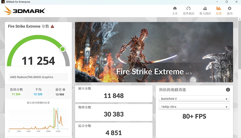Click the v1.1 version label on banner
The height and width of the screenshot is (138, 241).
(189, 73)
